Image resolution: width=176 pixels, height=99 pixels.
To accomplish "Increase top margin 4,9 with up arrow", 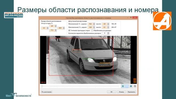I will [x=56, y=26].
